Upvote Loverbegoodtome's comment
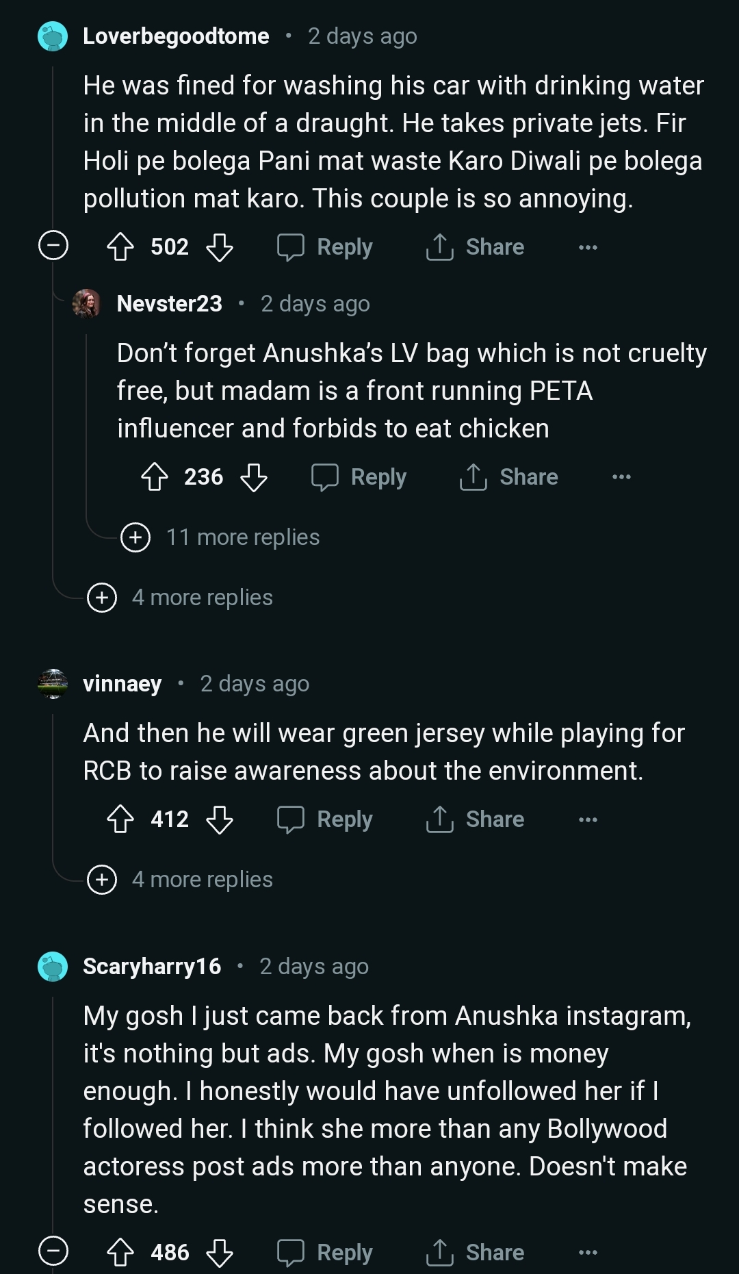Viewport: 739px width, 1274px height. click(120, 247)
